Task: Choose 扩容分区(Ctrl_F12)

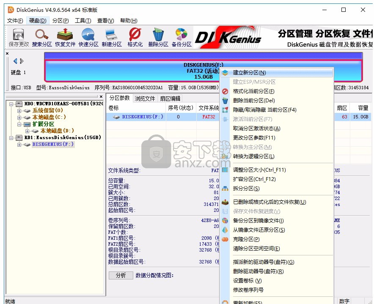Action: 277,179
